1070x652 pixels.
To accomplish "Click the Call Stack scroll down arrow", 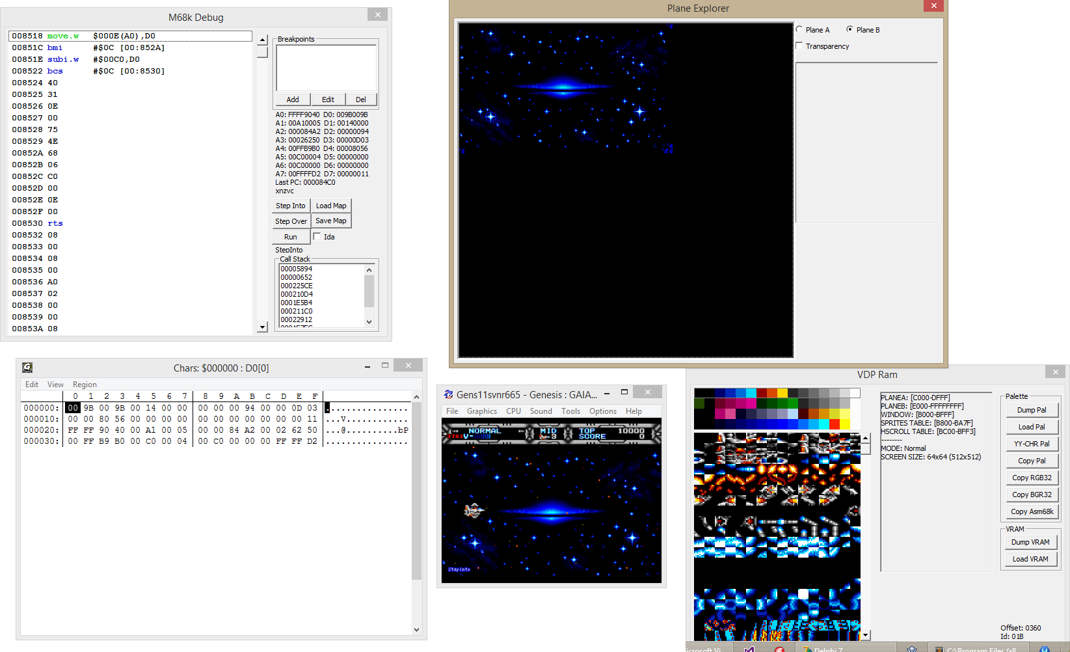I will pyautogui.click(x=369, y=321).
